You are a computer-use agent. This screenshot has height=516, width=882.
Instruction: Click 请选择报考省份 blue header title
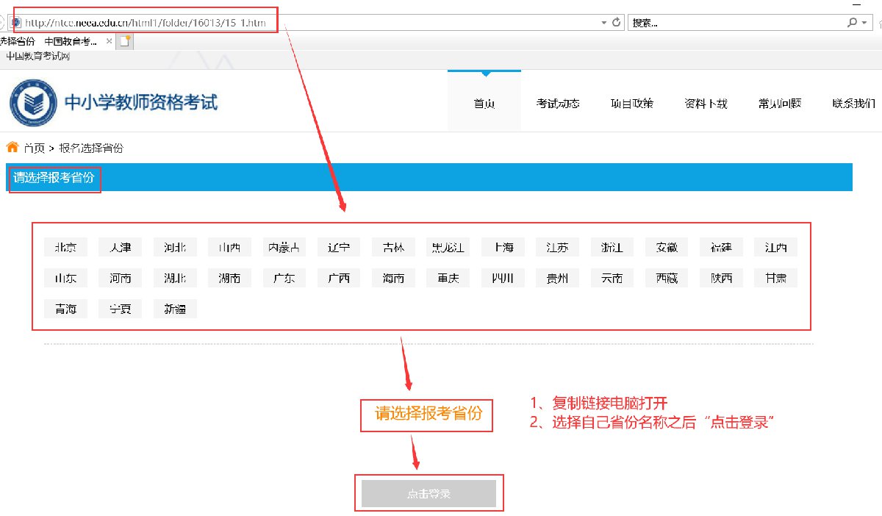[x=54, y=178]
